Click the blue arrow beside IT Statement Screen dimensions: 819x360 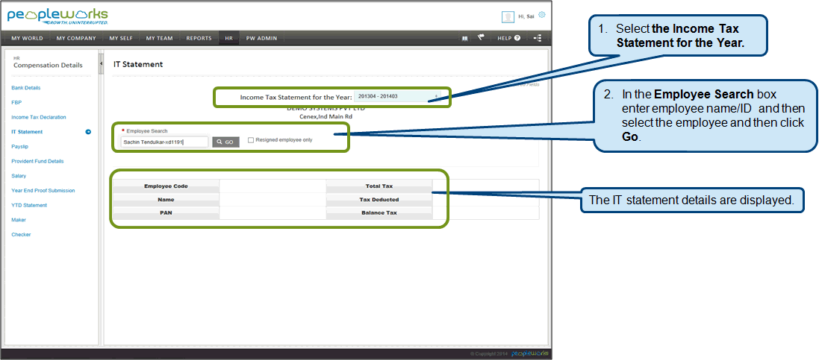[x=88, y=132]
